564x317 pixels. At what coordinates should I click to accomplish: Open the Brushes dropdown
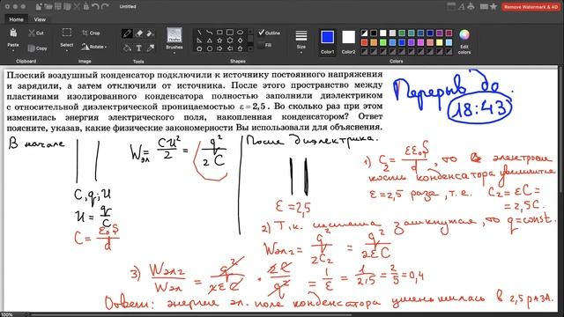[x=174, y=53]
